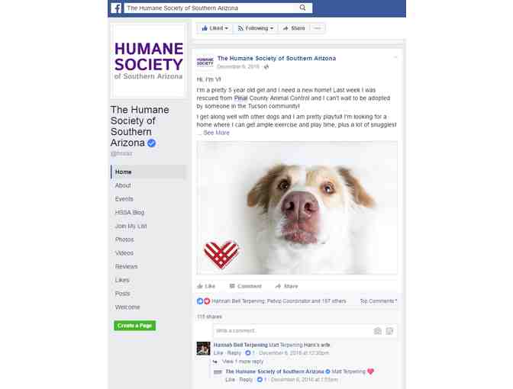
Task: Click the sticker icon in comment box
Action: pos(389,331)
